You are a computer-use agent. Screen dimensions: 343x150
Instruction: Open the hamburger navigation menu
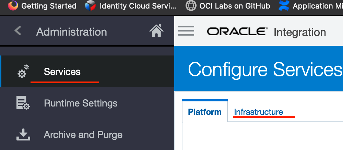pyautogui.click(x=186, y=31)
